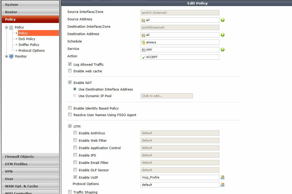Select DoS Policy in the tree
This screenshot has height=194, width=292.
click(27, 39)
